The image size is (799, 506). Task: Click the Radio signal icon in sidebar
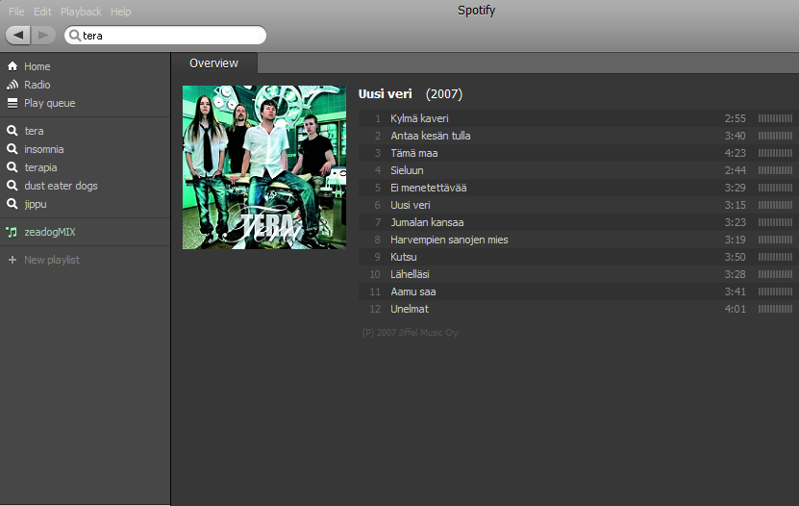click(x=12, y=85)
